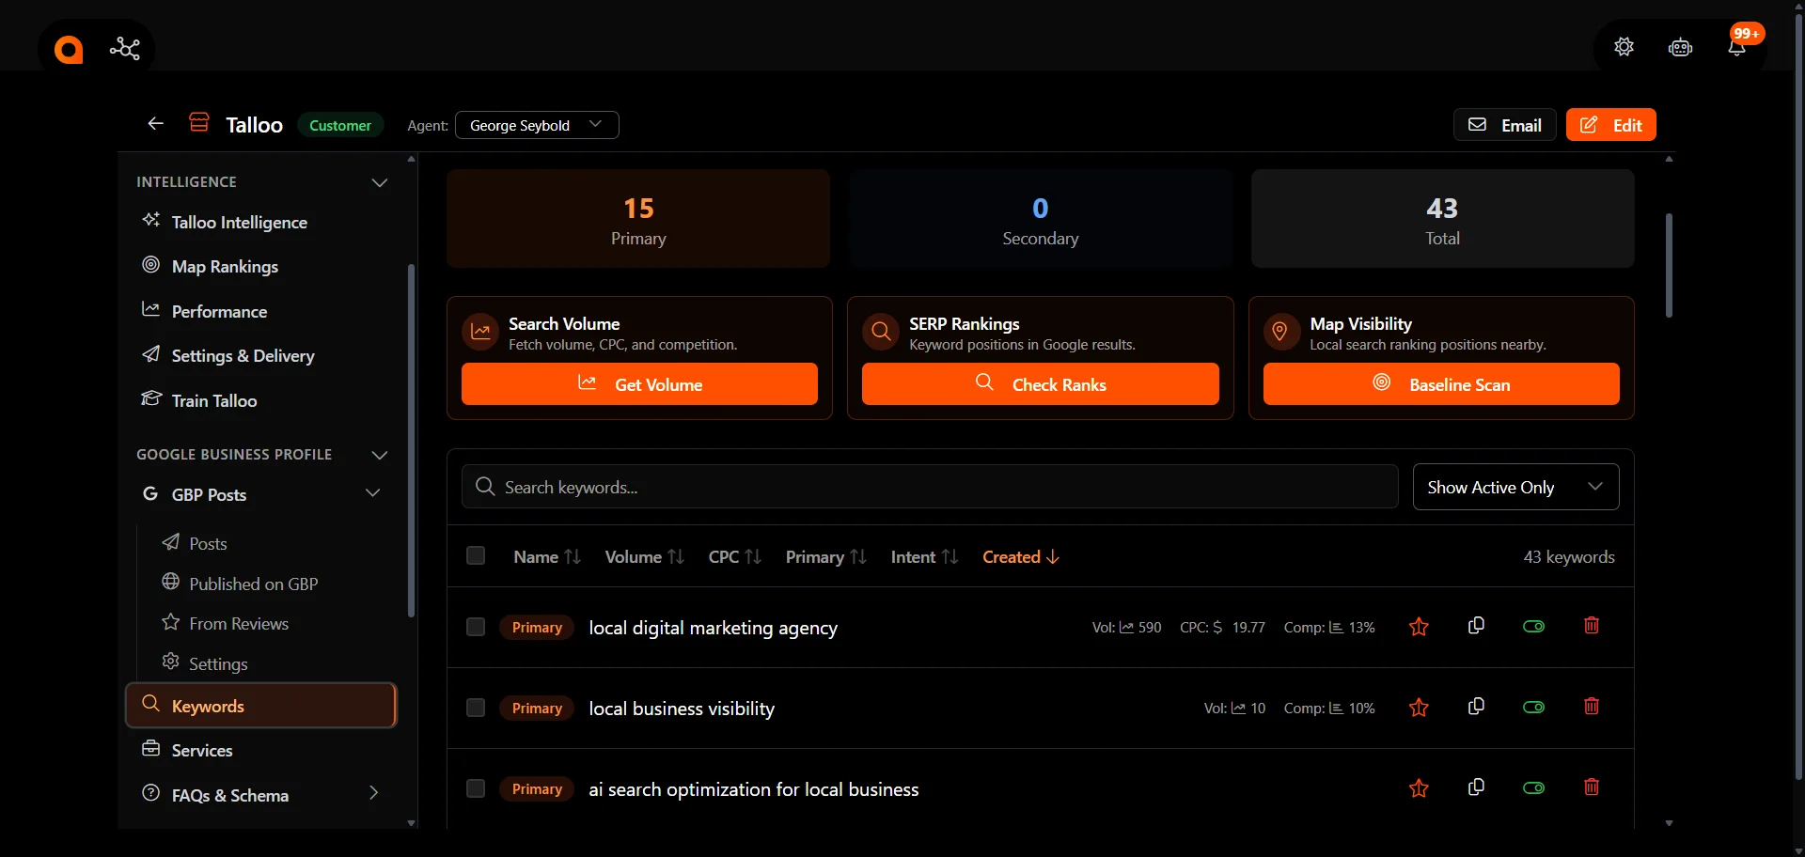Click the Baseline Scan button

tap(1441, 384)
